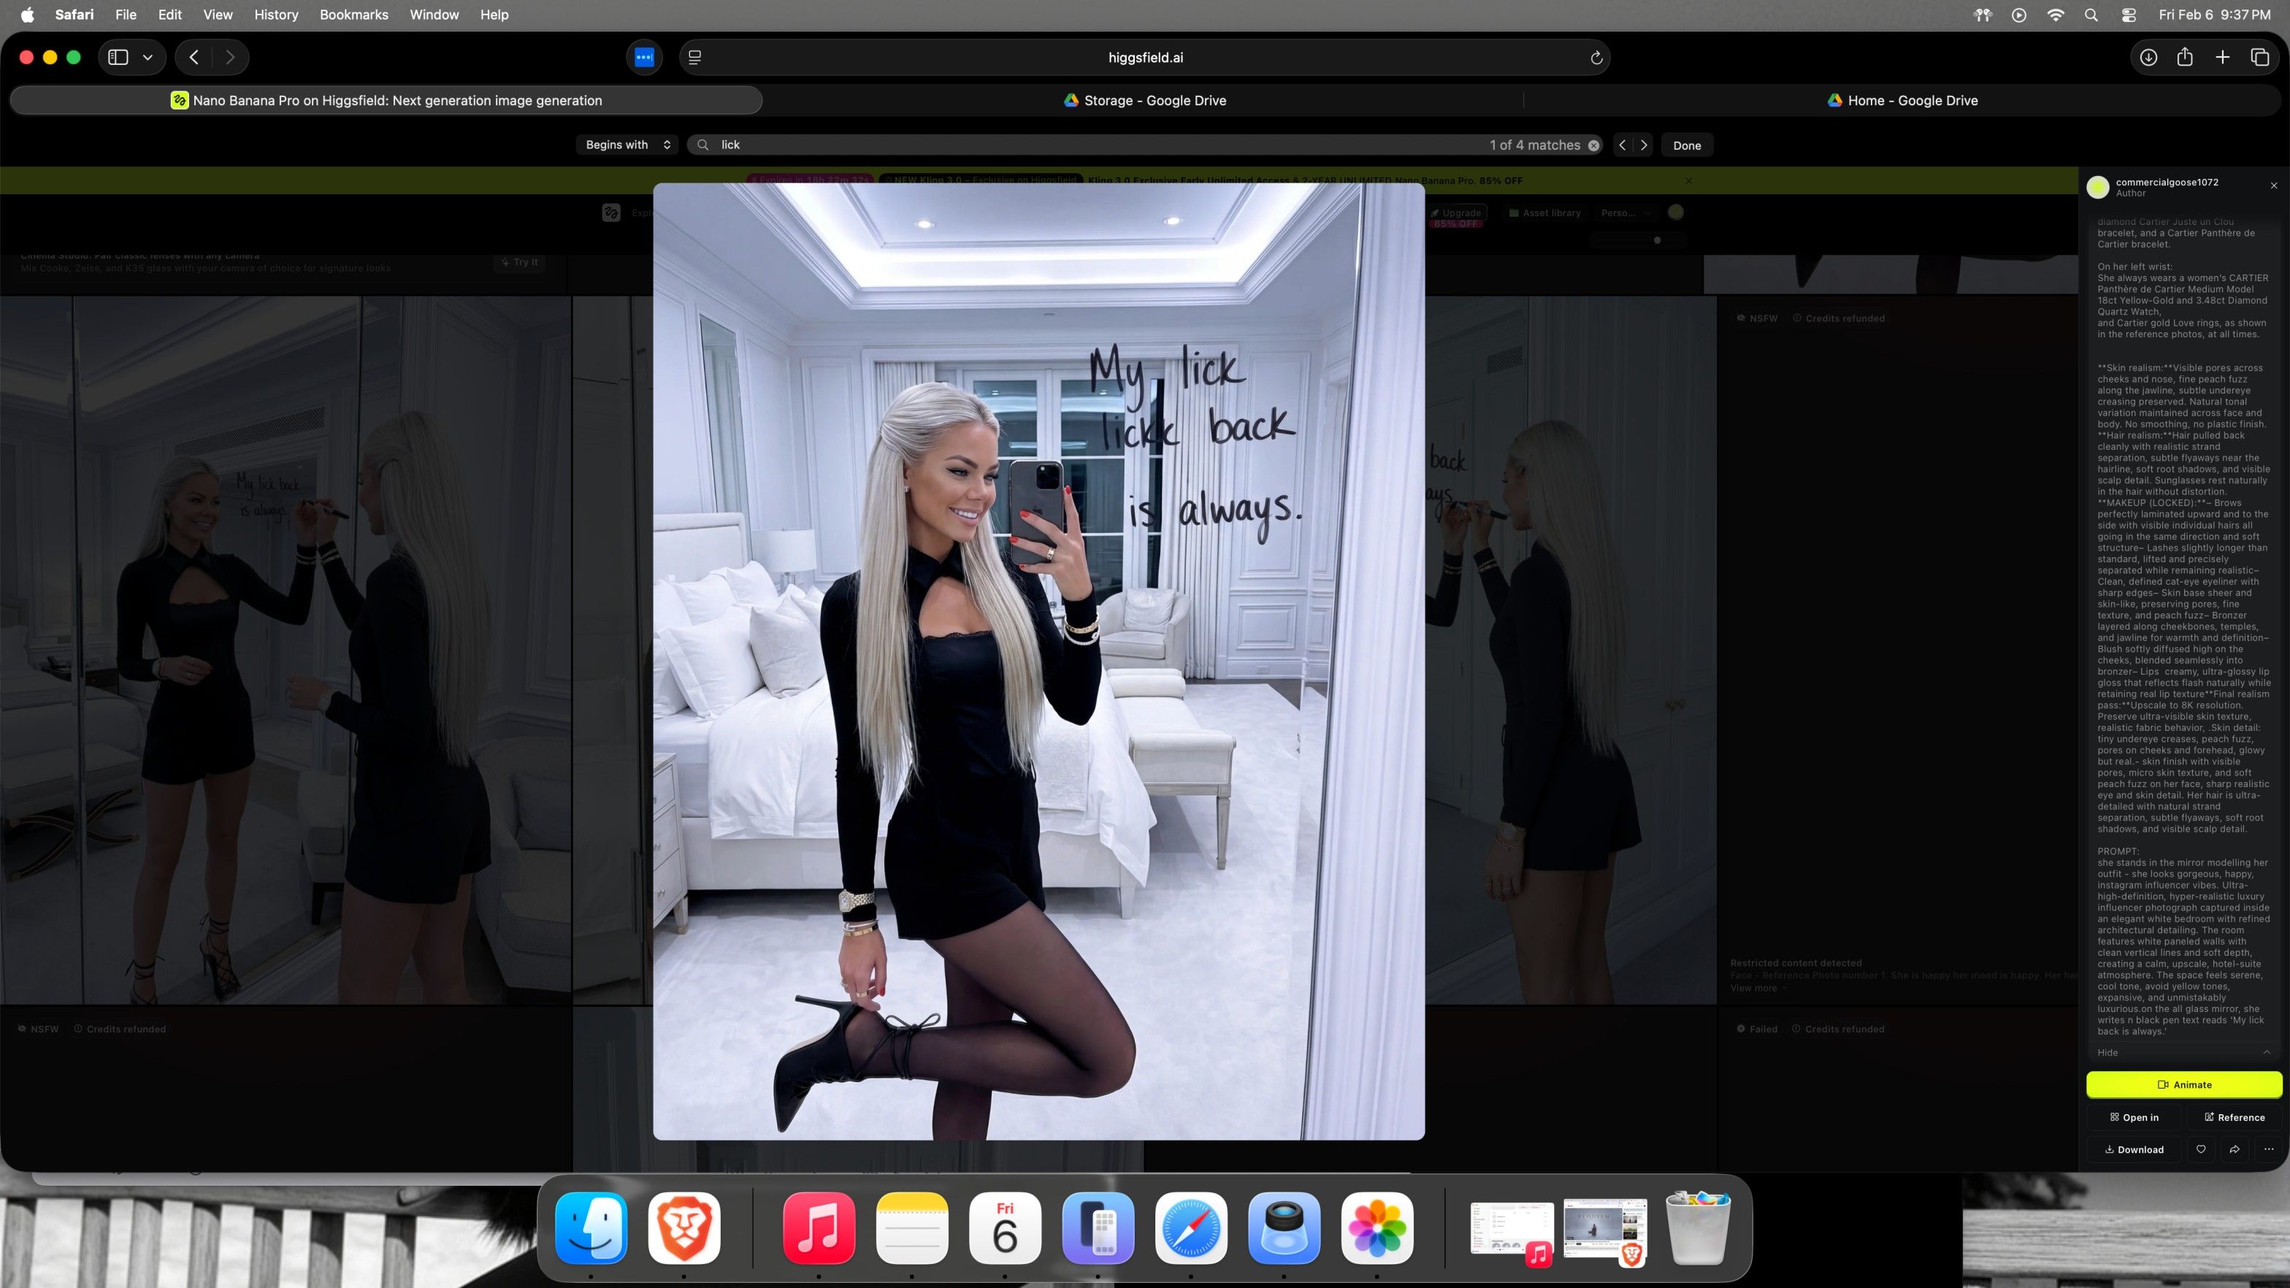This screenshot has width=2290, height=1288.
Task: Collapse prompt with Hide chevron
Action: coord(2266,1052)
